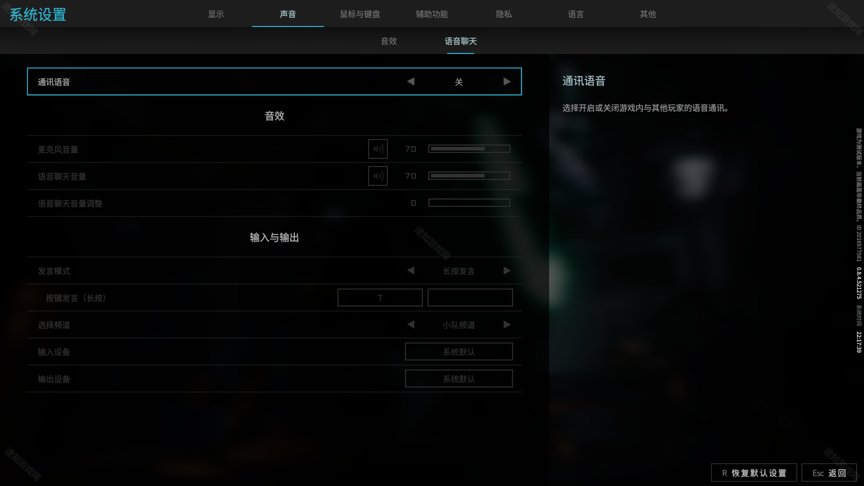Click right arrow of 通讯语音 setting

coord(507,82)
